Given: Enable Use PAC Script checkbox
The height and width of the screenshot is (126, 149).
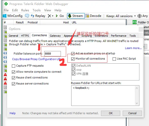Looking at the screenshot, I should point(114,59).
